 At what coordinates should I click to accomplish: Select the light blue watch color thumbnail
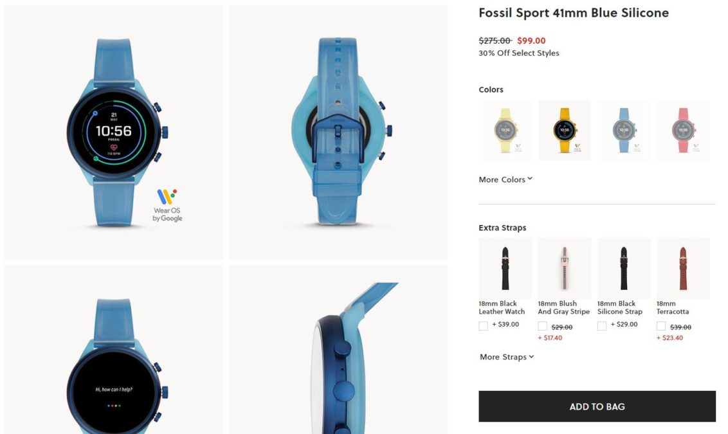(x=624, y=131)
